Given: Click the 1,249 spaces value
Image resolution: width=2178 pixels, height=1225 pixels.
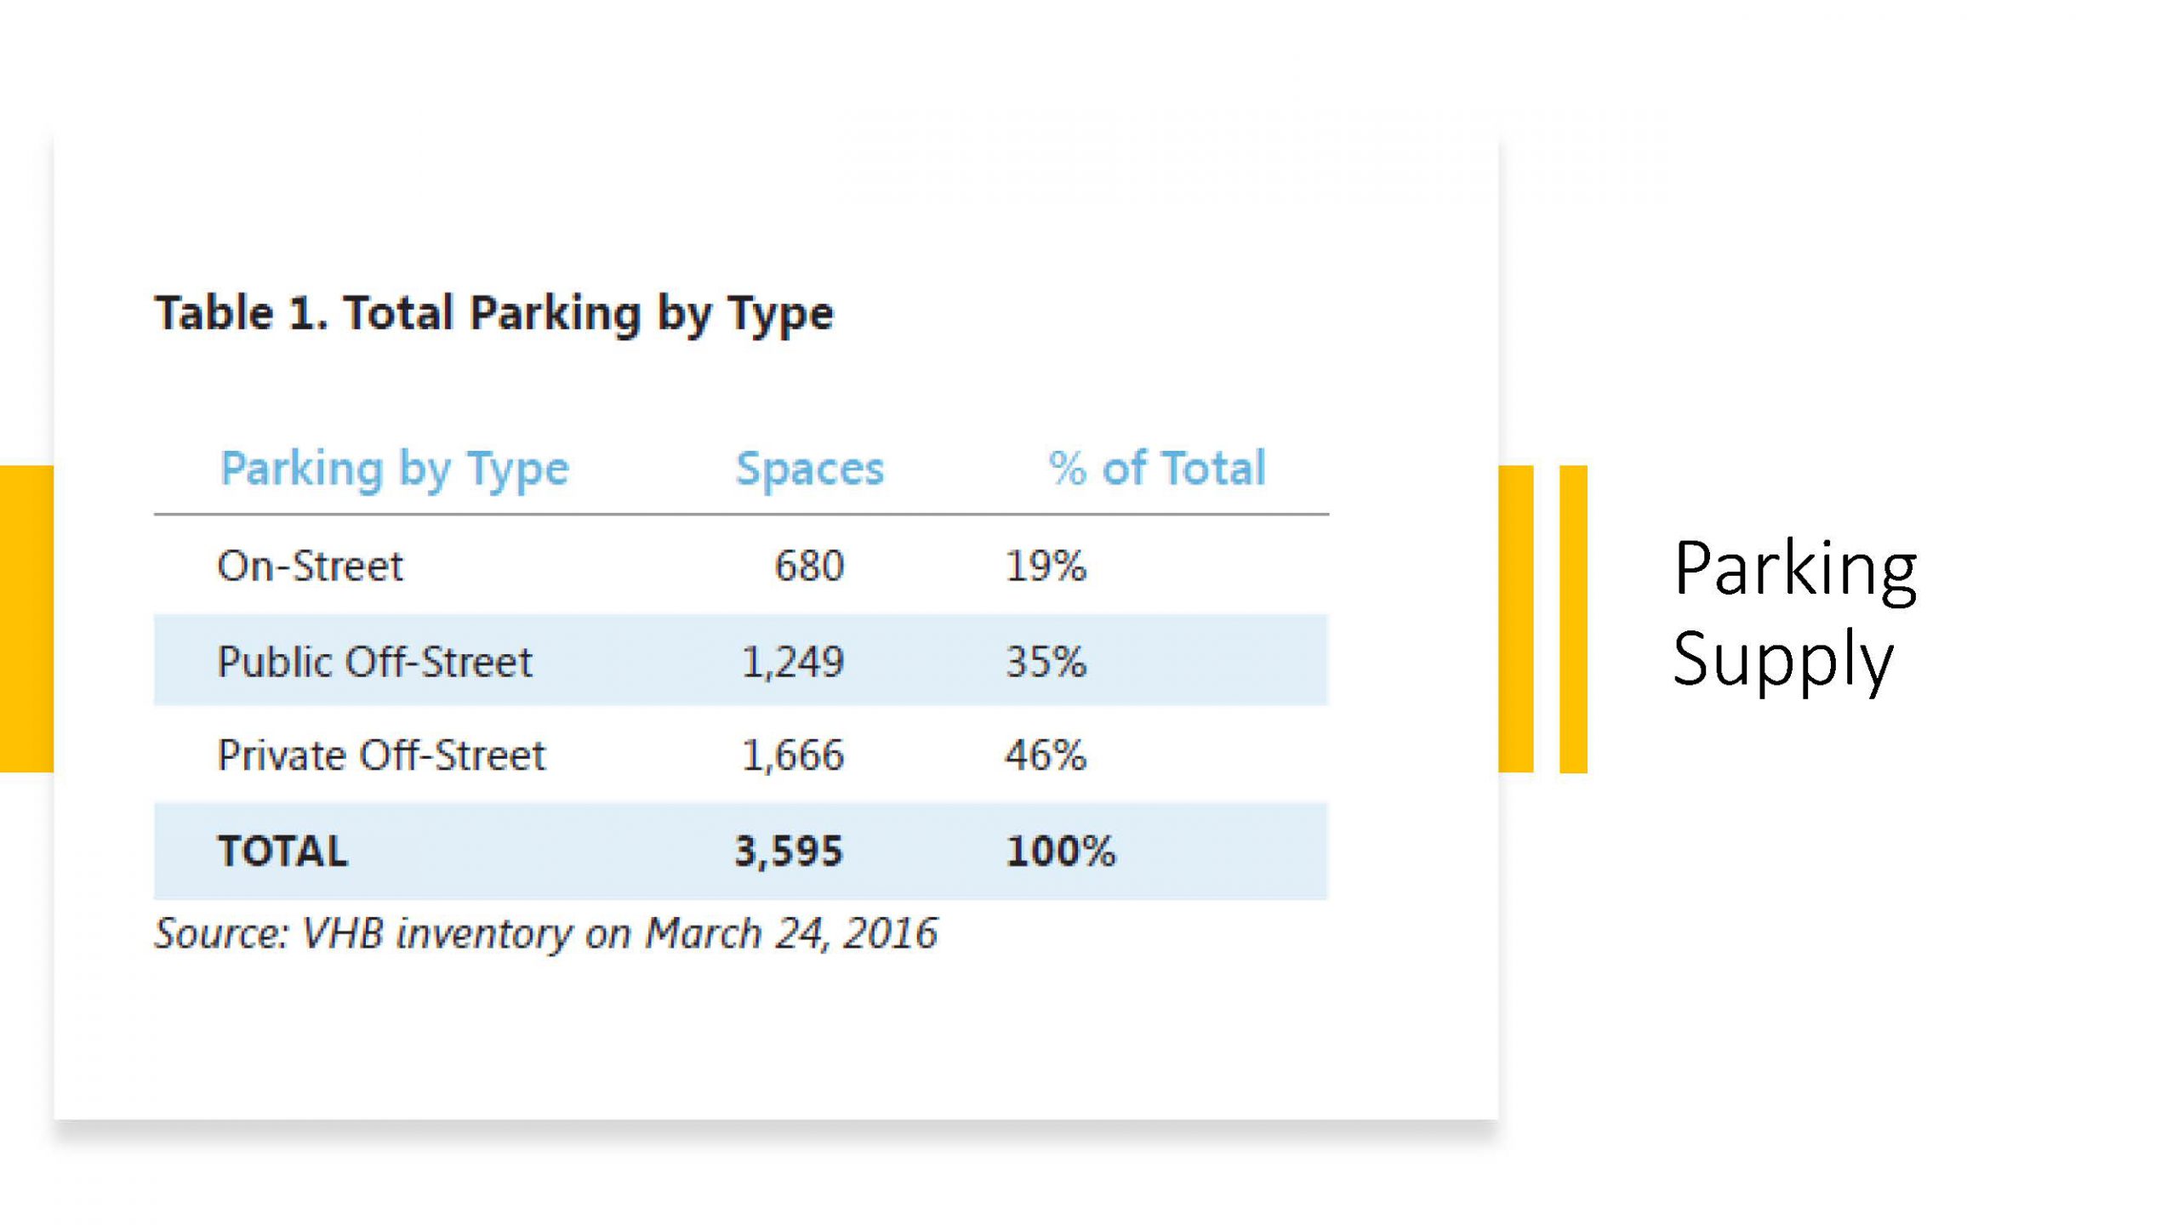Looking at the screenshot, I should (792, 662).
